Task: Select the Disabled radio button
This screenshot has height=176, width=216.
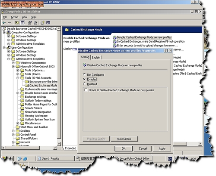Action: coord(84,83)
